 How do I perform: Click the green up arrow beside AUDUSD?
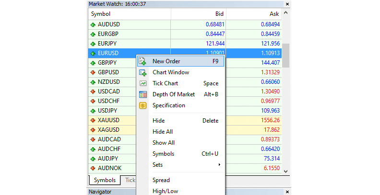93,24
